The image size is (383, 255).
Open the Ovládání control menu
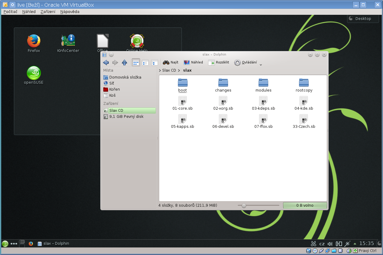(246, 63)
